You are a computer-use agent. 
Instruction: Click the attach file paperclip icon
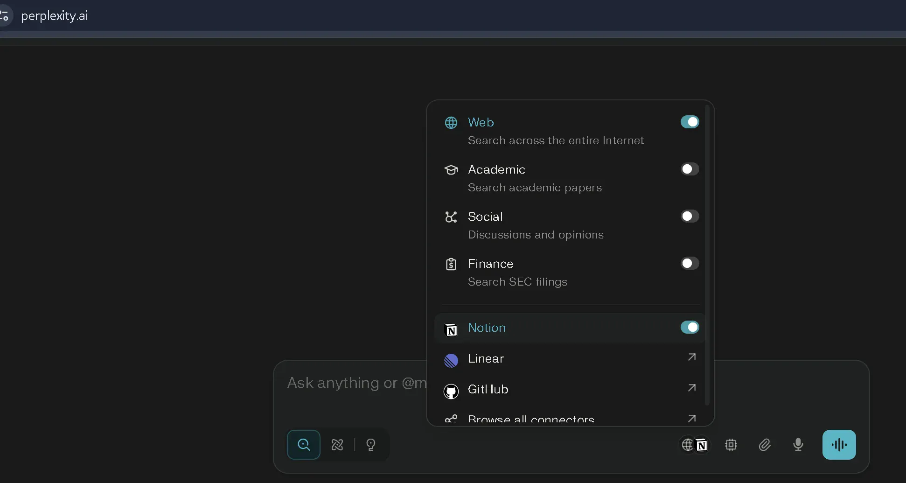click(x=764, y=445)
